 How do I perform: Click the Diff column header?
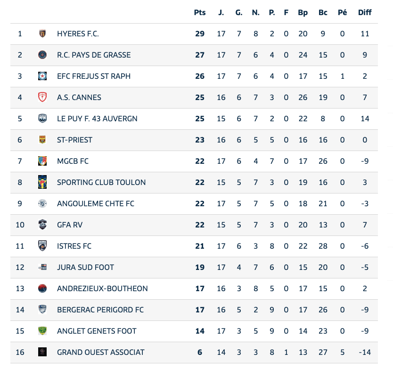365,12
